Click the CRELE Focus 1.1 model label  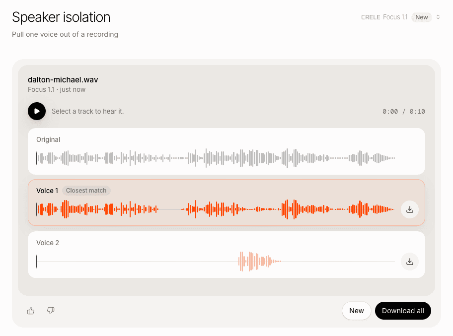(384, 17)
